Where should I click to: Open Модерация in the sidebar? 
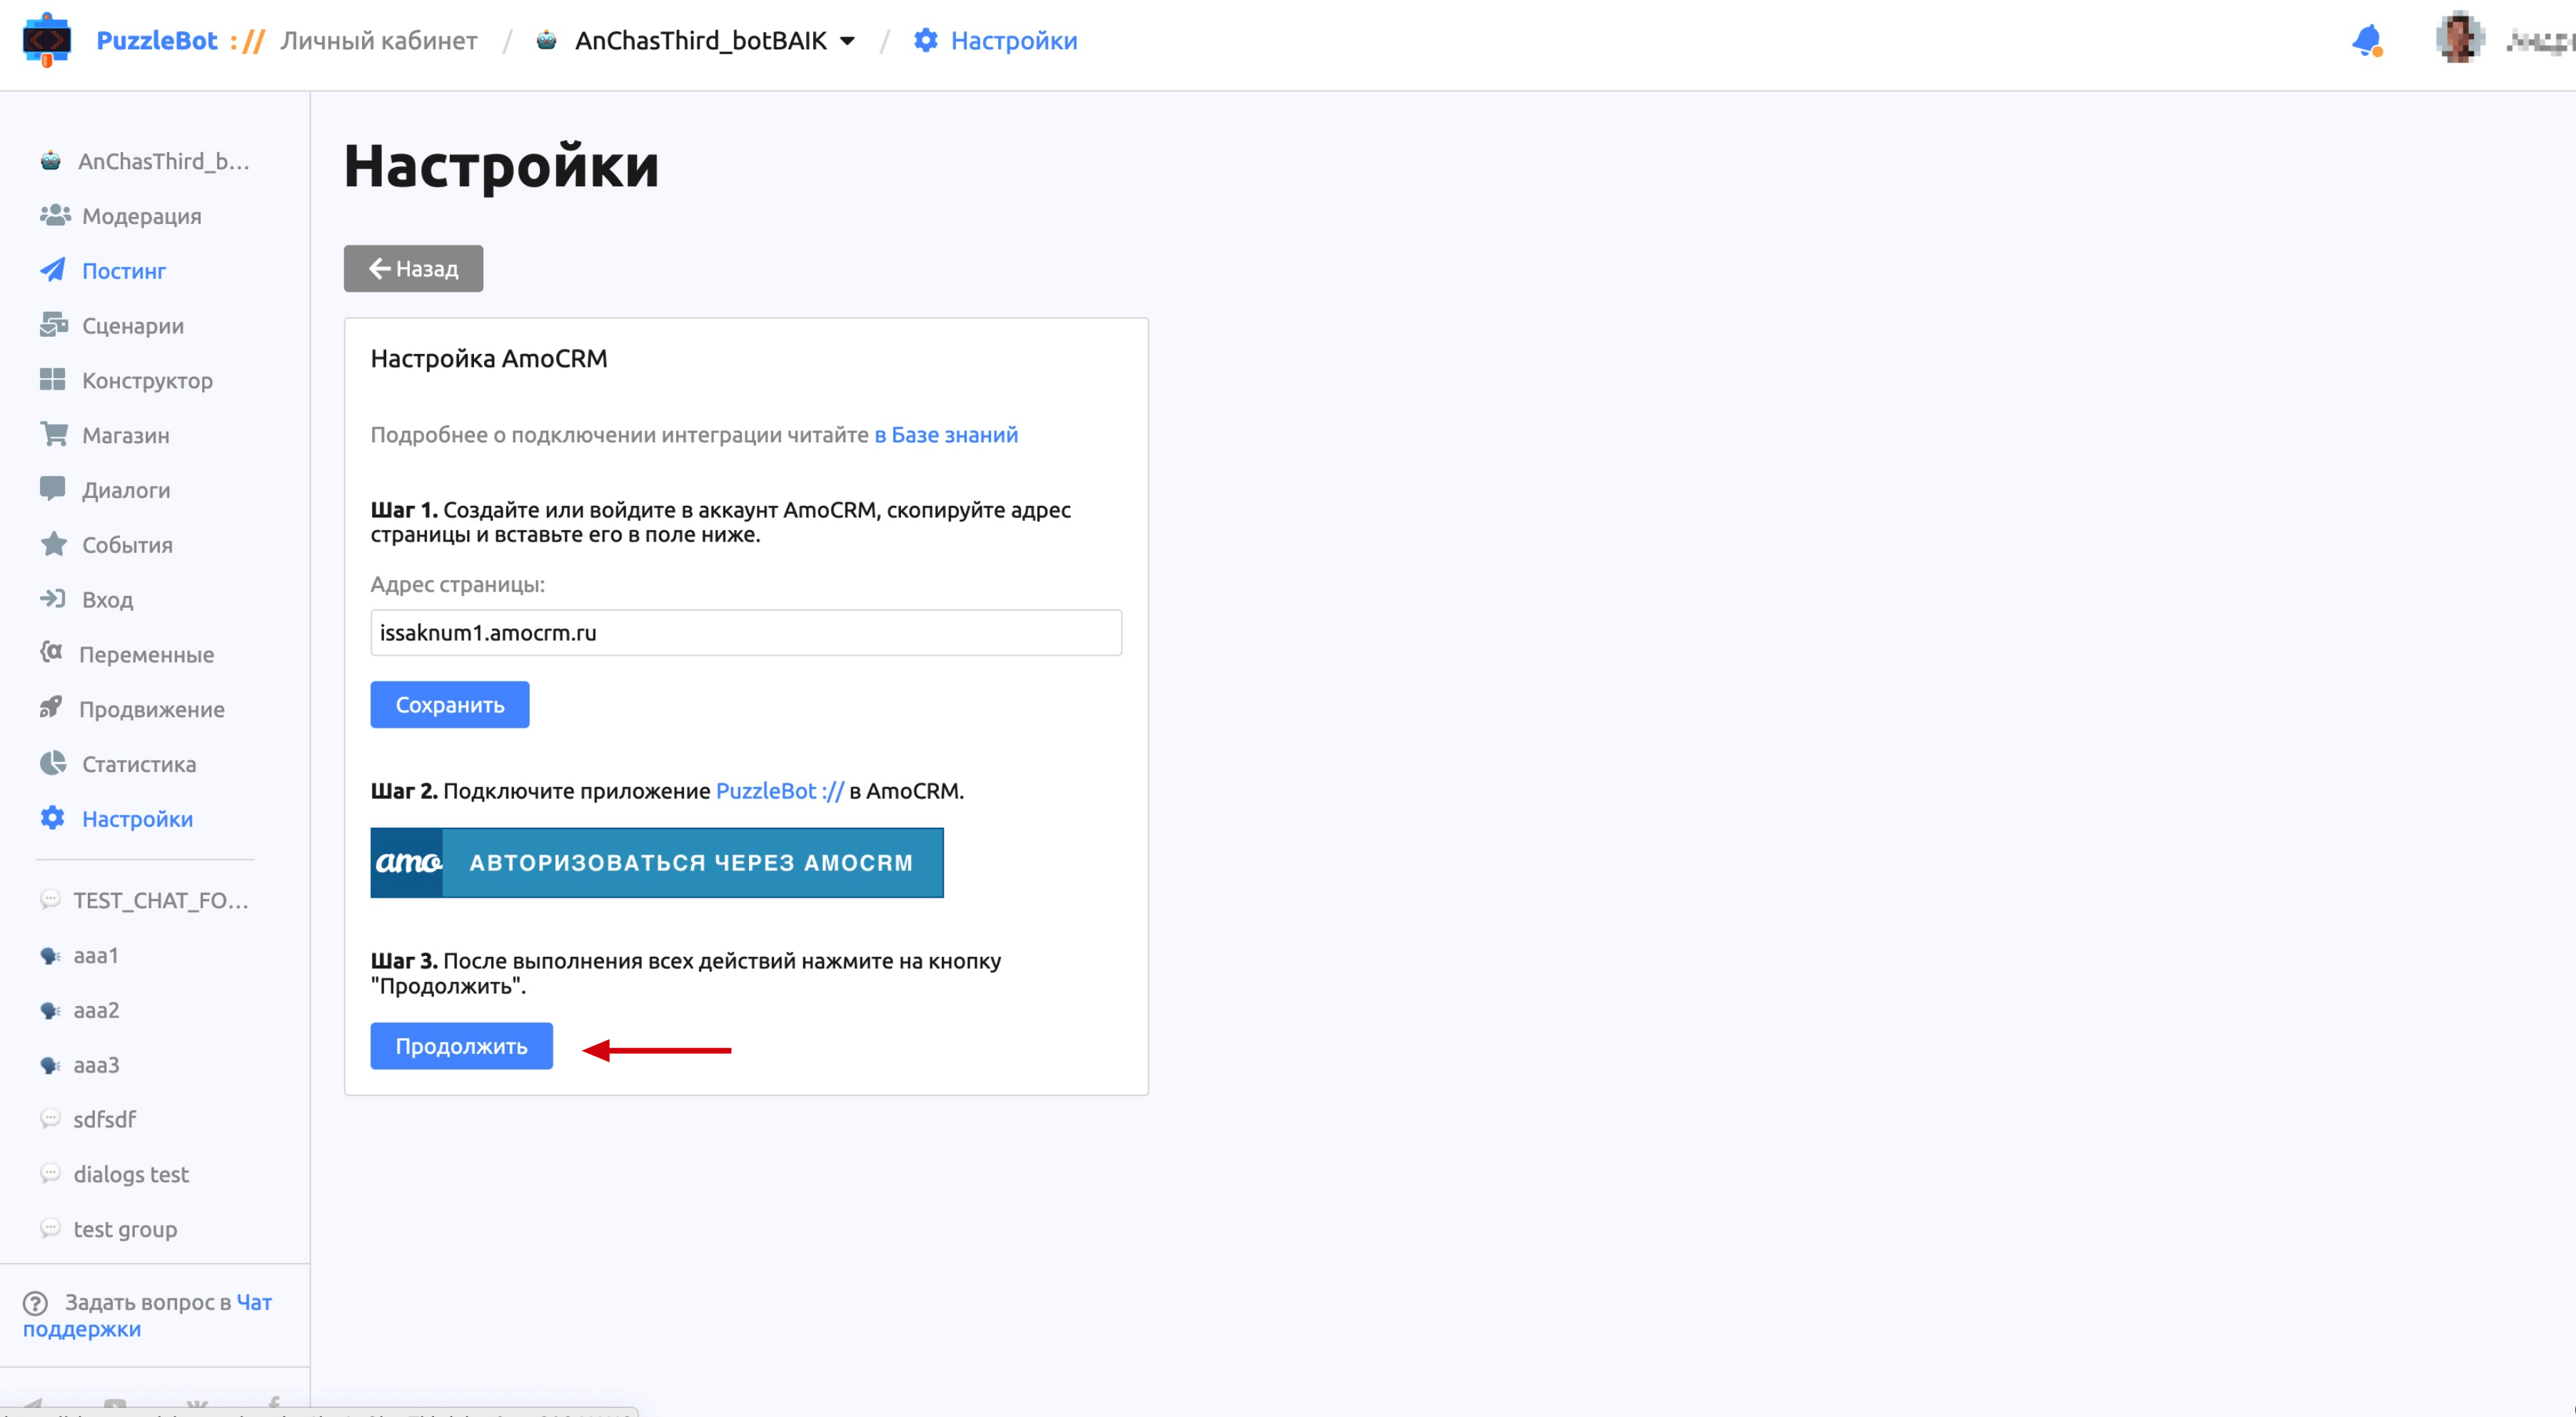click(142, 216)
